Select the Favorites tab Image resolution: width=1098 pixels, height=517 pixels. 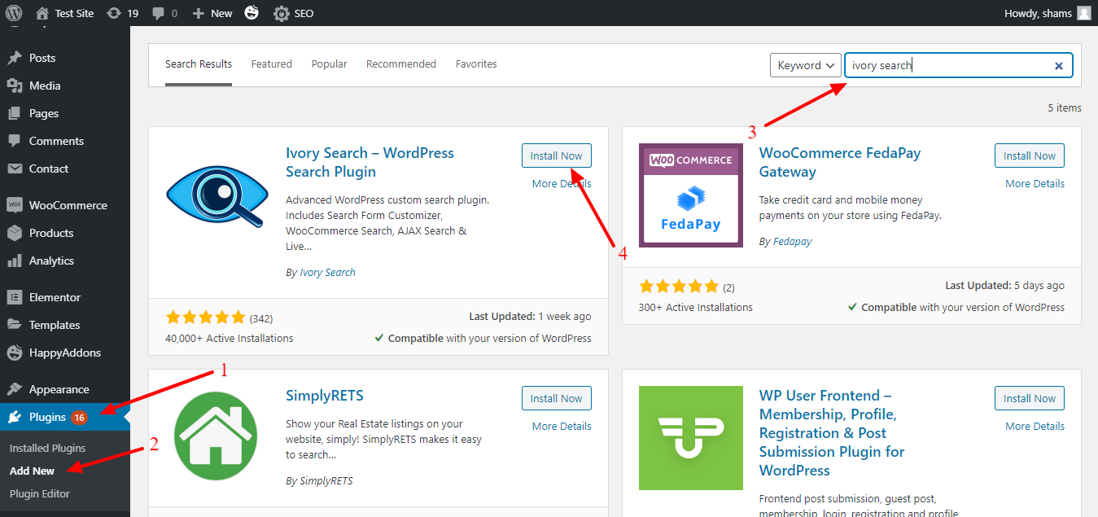(x=476, y=64)
